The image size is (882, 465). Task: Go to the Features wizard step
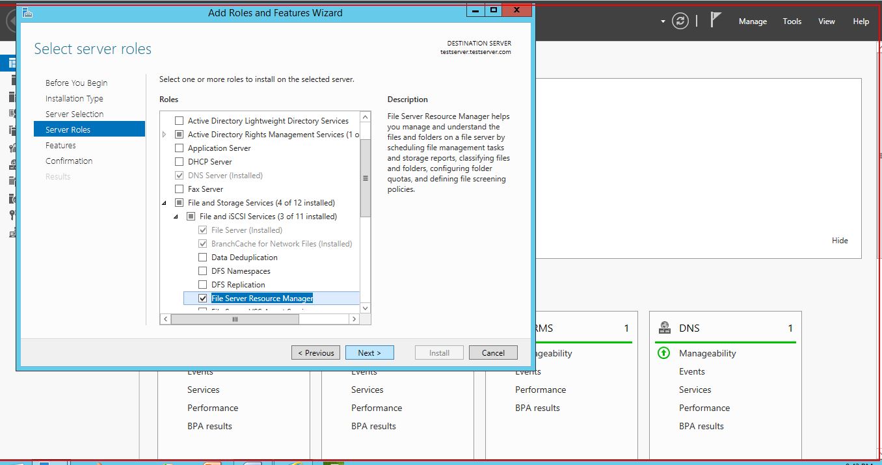tap(60, 146)
